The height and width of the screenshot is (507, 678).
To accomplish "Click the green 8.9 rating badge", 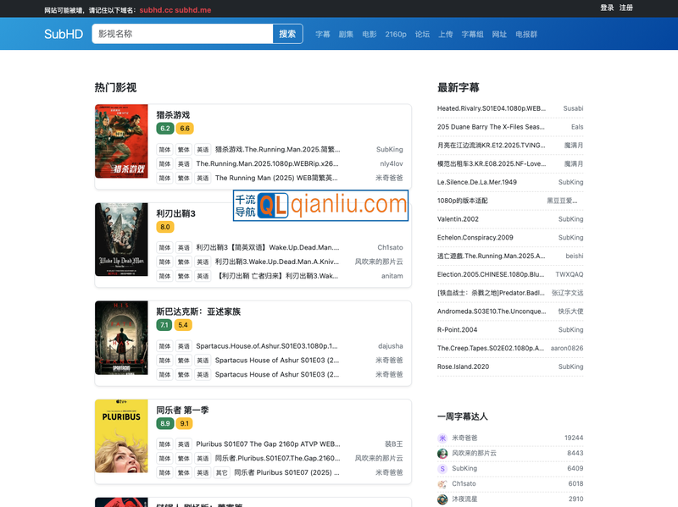I will [165, 423].
